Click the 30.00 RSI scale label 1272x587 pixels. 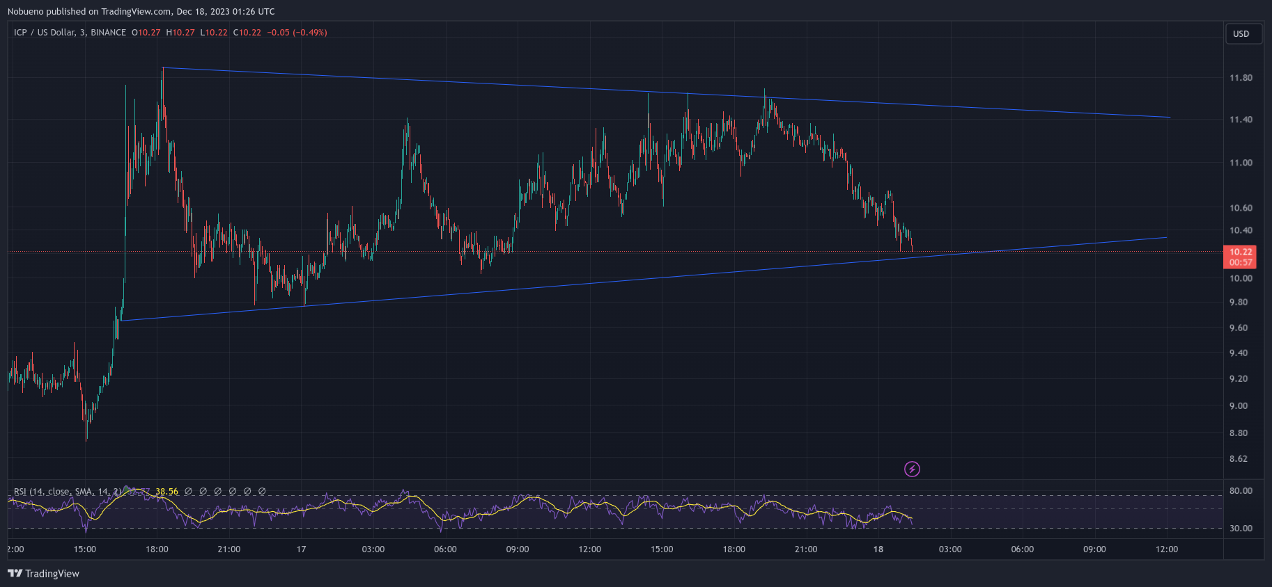1241,529
